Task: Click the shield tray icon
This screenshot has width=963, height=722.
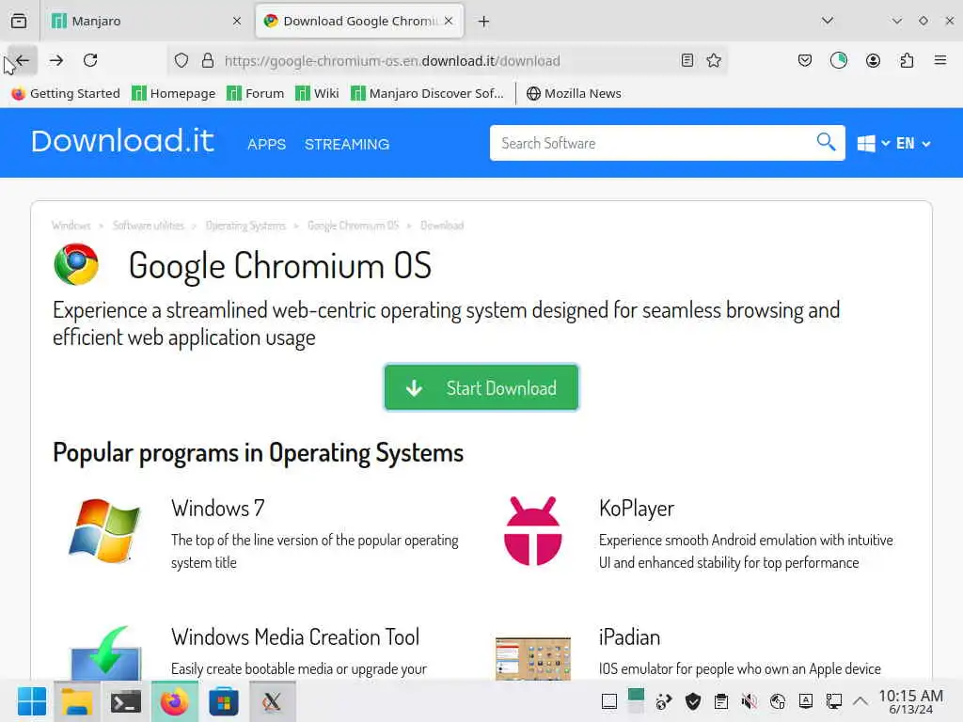Action: click(693, 701)
